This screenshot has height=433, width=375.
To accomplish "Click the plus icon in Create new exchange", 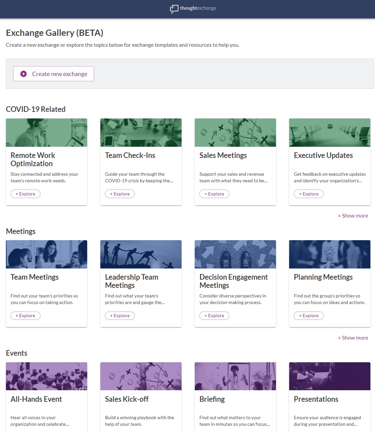I will (23, 74).
